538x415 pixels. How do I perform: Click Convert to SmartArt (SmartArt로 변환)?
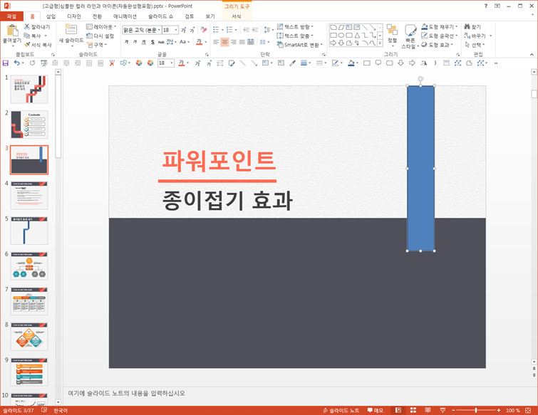(300, 45)
